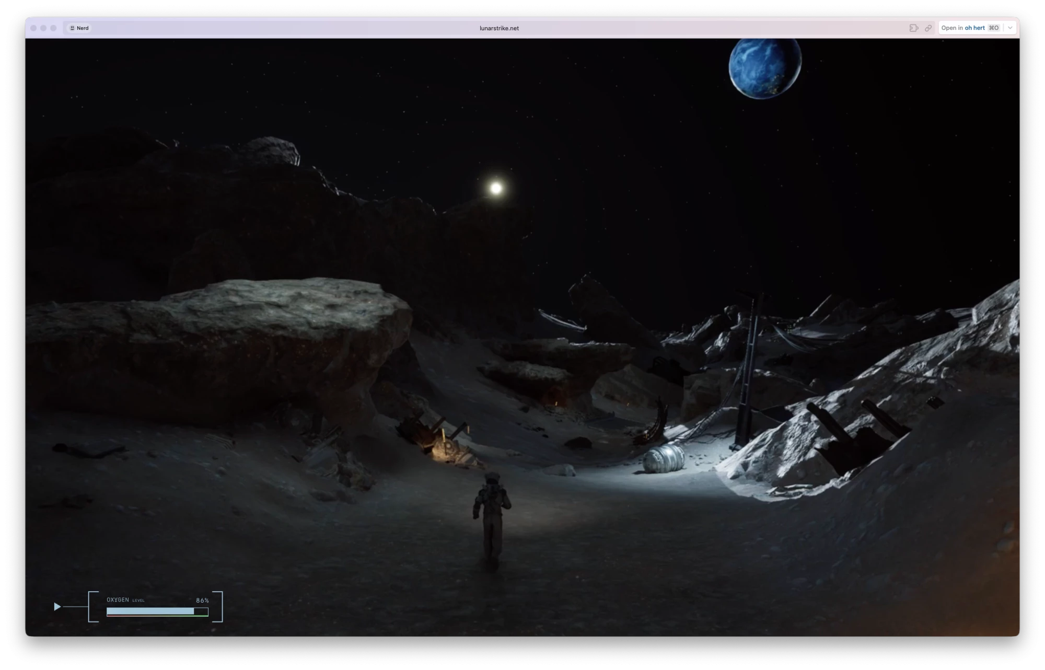The width and height of the screenshot is (1045, 670).
Task: Click the bright sun above the ridge
Action: point(496,188)
